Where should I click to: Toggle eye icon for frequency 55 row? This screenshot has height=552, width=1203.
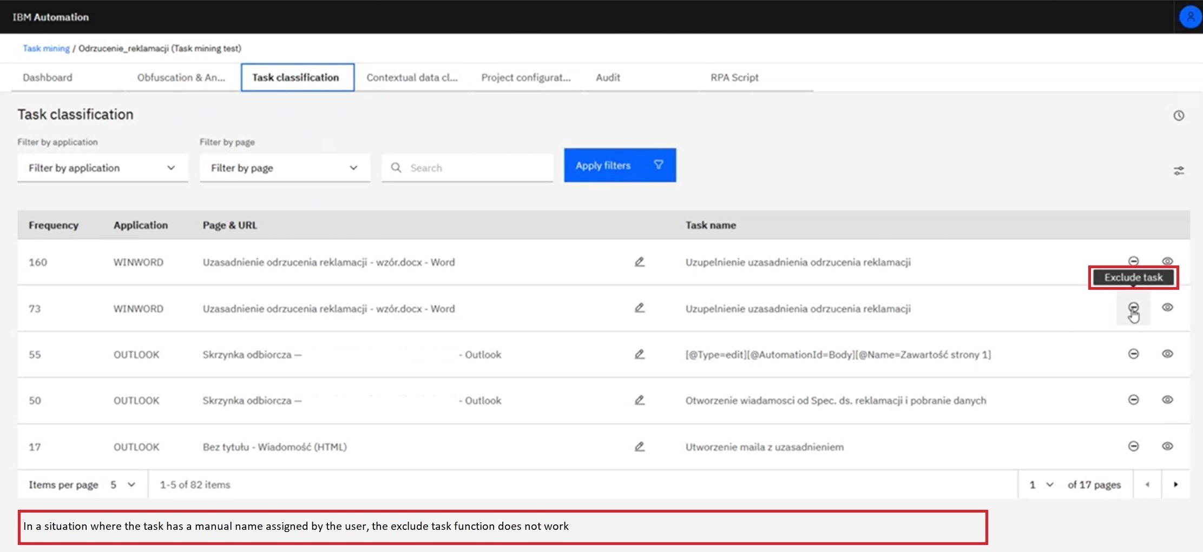point(1167,354)
